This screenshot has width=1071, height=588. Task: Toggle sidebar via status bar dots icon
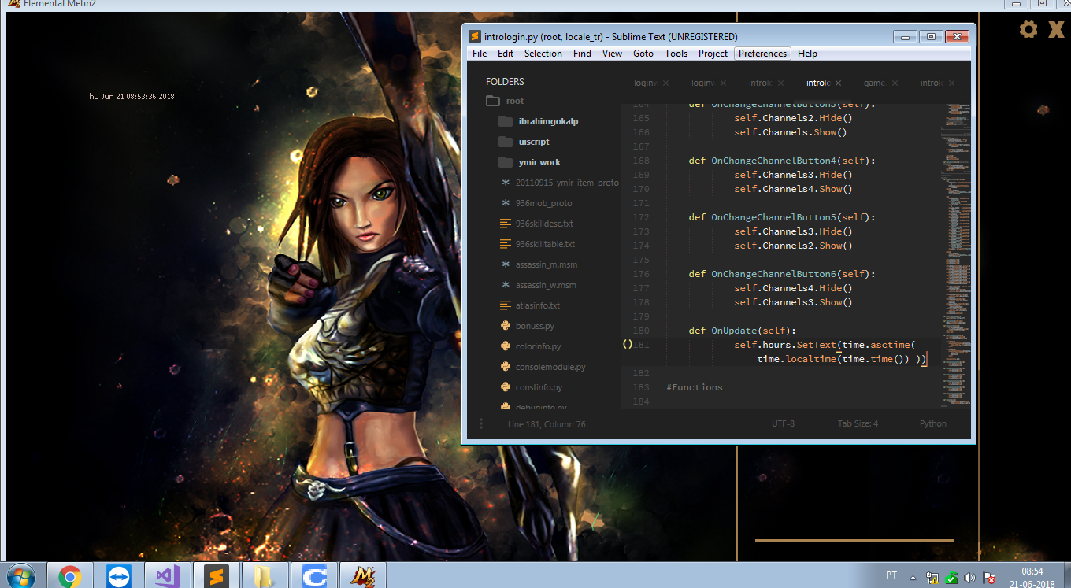coord(480,423)
